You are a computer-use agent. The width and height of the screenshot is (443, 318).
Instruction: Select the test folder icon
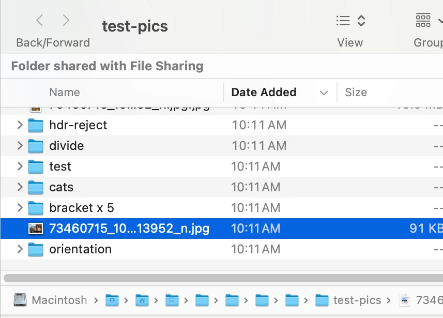click(x=36, y=166)
